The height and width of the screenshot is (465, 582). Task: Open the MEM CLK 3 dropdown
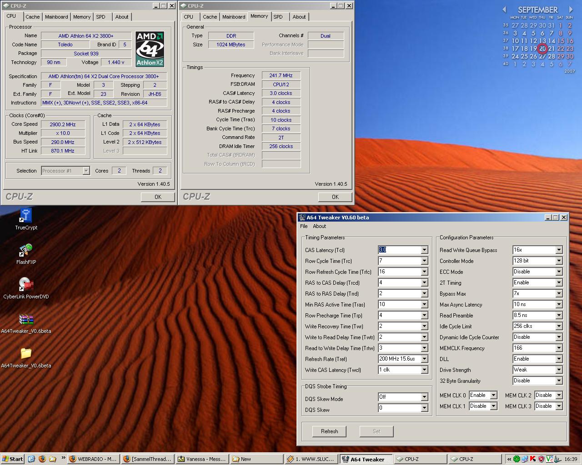coord(559,406)
